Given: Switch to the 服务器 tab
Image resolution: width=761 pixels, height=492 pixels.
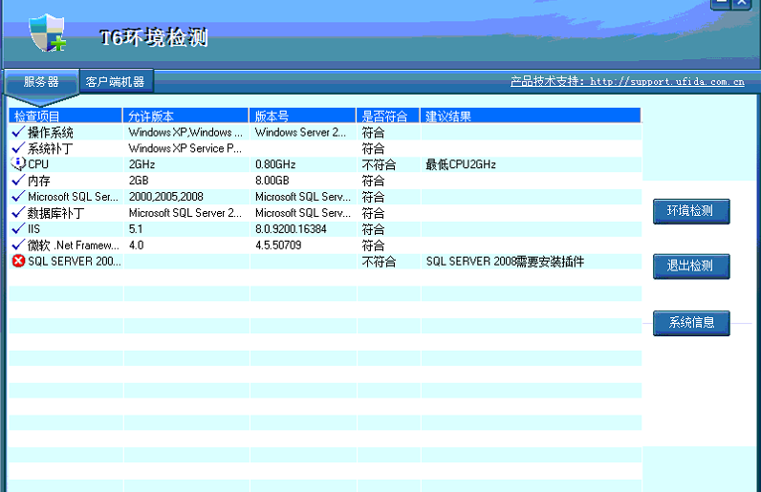Looking at the screenshot, I should pyautogui.click(x=41, y=81).
